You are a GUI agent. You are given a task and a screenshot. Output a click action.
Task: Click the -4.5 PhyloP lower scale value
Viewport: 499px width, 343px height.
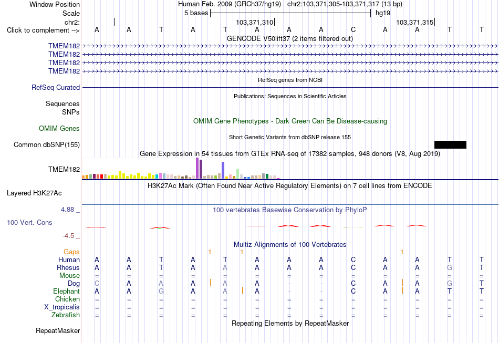pyautogui.click(x=68, y=236)
